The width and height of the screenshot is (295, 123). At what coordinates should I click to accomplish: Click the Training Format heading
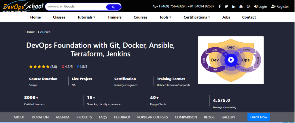point(171,79)
